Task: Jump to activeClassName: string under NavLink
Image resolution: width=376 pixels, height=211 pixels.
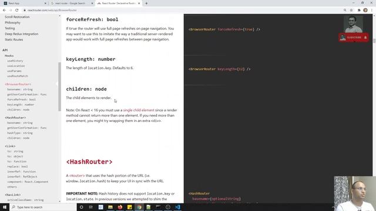Action: (25, 200)
